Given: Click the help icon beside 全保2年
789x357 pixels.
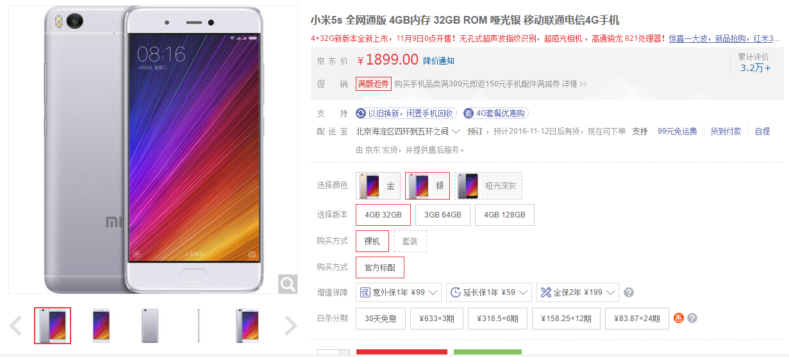Looking at the screenshot, I should pos(629,292).
